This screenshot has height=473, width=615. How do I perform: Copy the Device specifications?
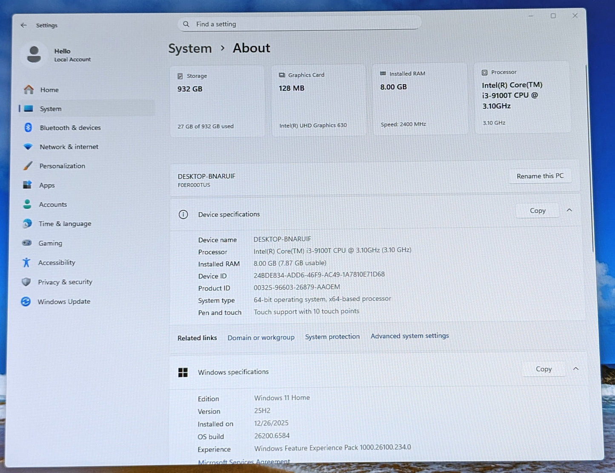click(537, 211)
